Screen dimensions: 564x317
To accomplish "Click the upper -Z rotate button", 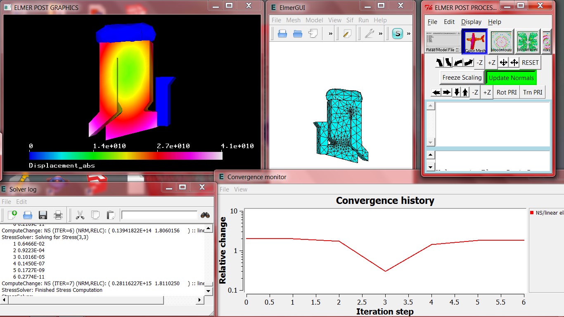I will point(479,63).
